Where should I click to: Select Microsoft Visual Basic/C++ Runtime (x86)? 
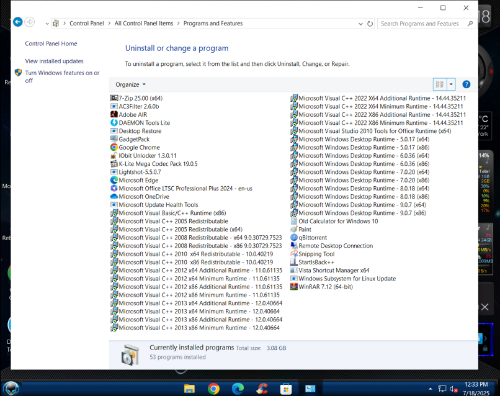(x=168, y=213)
